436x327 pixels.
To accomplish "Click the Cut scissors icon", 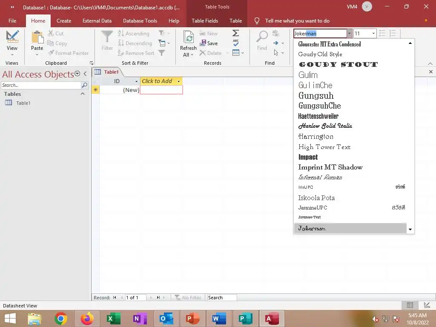I will [x=51, y=33].
